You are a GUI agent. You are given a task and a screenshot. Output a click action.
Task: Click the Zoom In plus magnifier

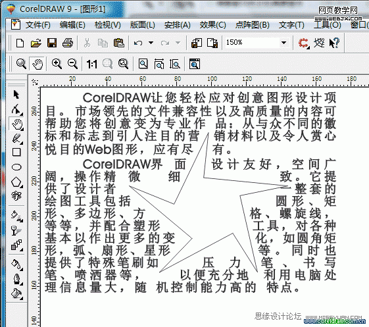pos(57,64)
